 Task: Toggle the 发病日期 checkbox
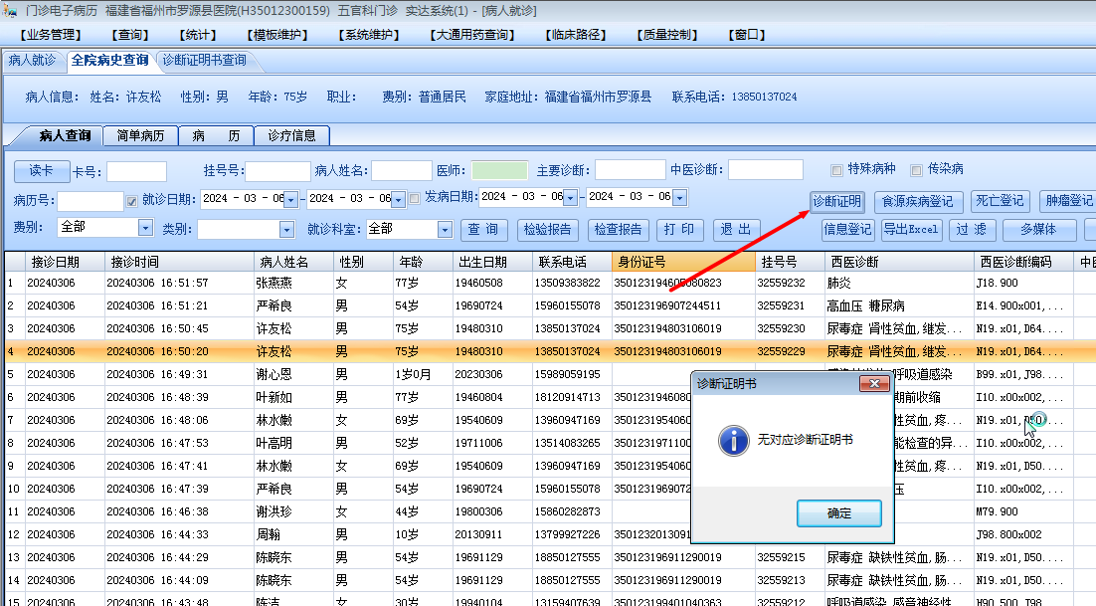(414, 199)
